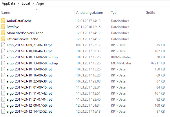Toggle sort order arrow above Name column
Image resolution: width=170 pixels, height=117 pixels.
[37, 10]
